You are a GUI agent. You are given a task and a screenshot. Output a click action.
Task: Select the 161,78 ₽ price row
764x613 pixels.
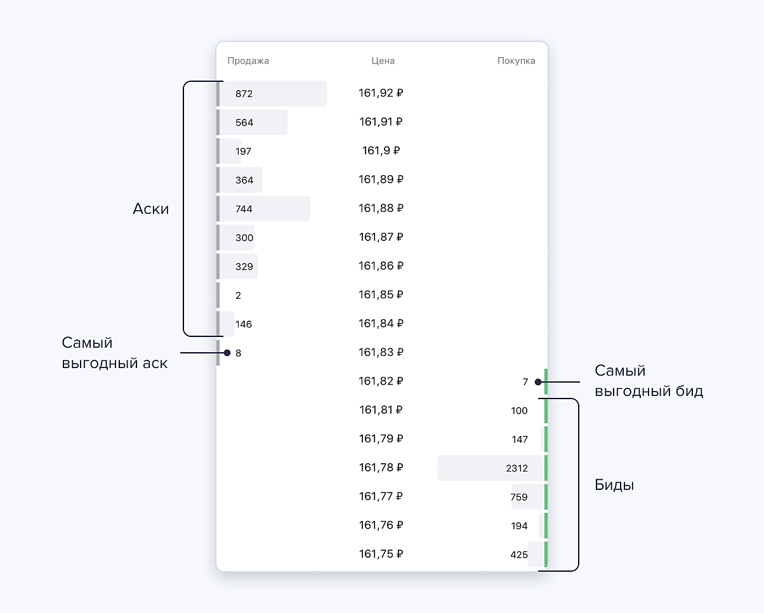pyautogui.click(x=381, y=468)
